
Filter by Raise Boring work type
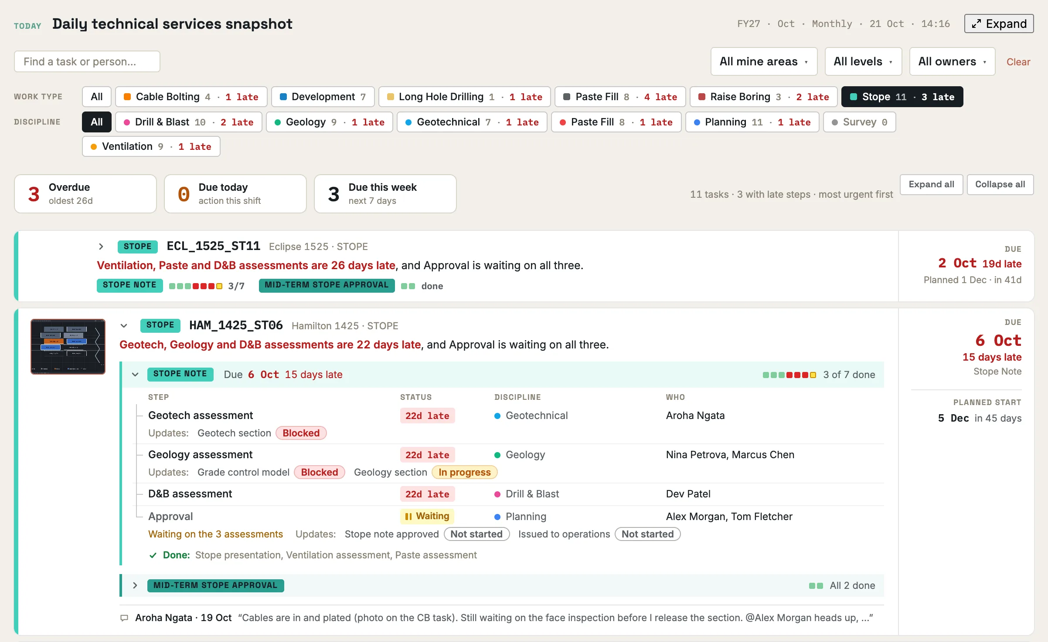763,97
